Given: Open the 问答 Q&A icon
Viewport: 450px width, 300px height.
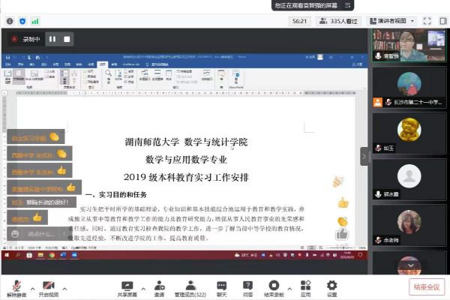Looking at the screenshot, I should [247, 286].
